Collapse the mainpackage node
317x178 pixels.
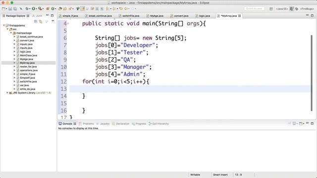coord(11,33)
